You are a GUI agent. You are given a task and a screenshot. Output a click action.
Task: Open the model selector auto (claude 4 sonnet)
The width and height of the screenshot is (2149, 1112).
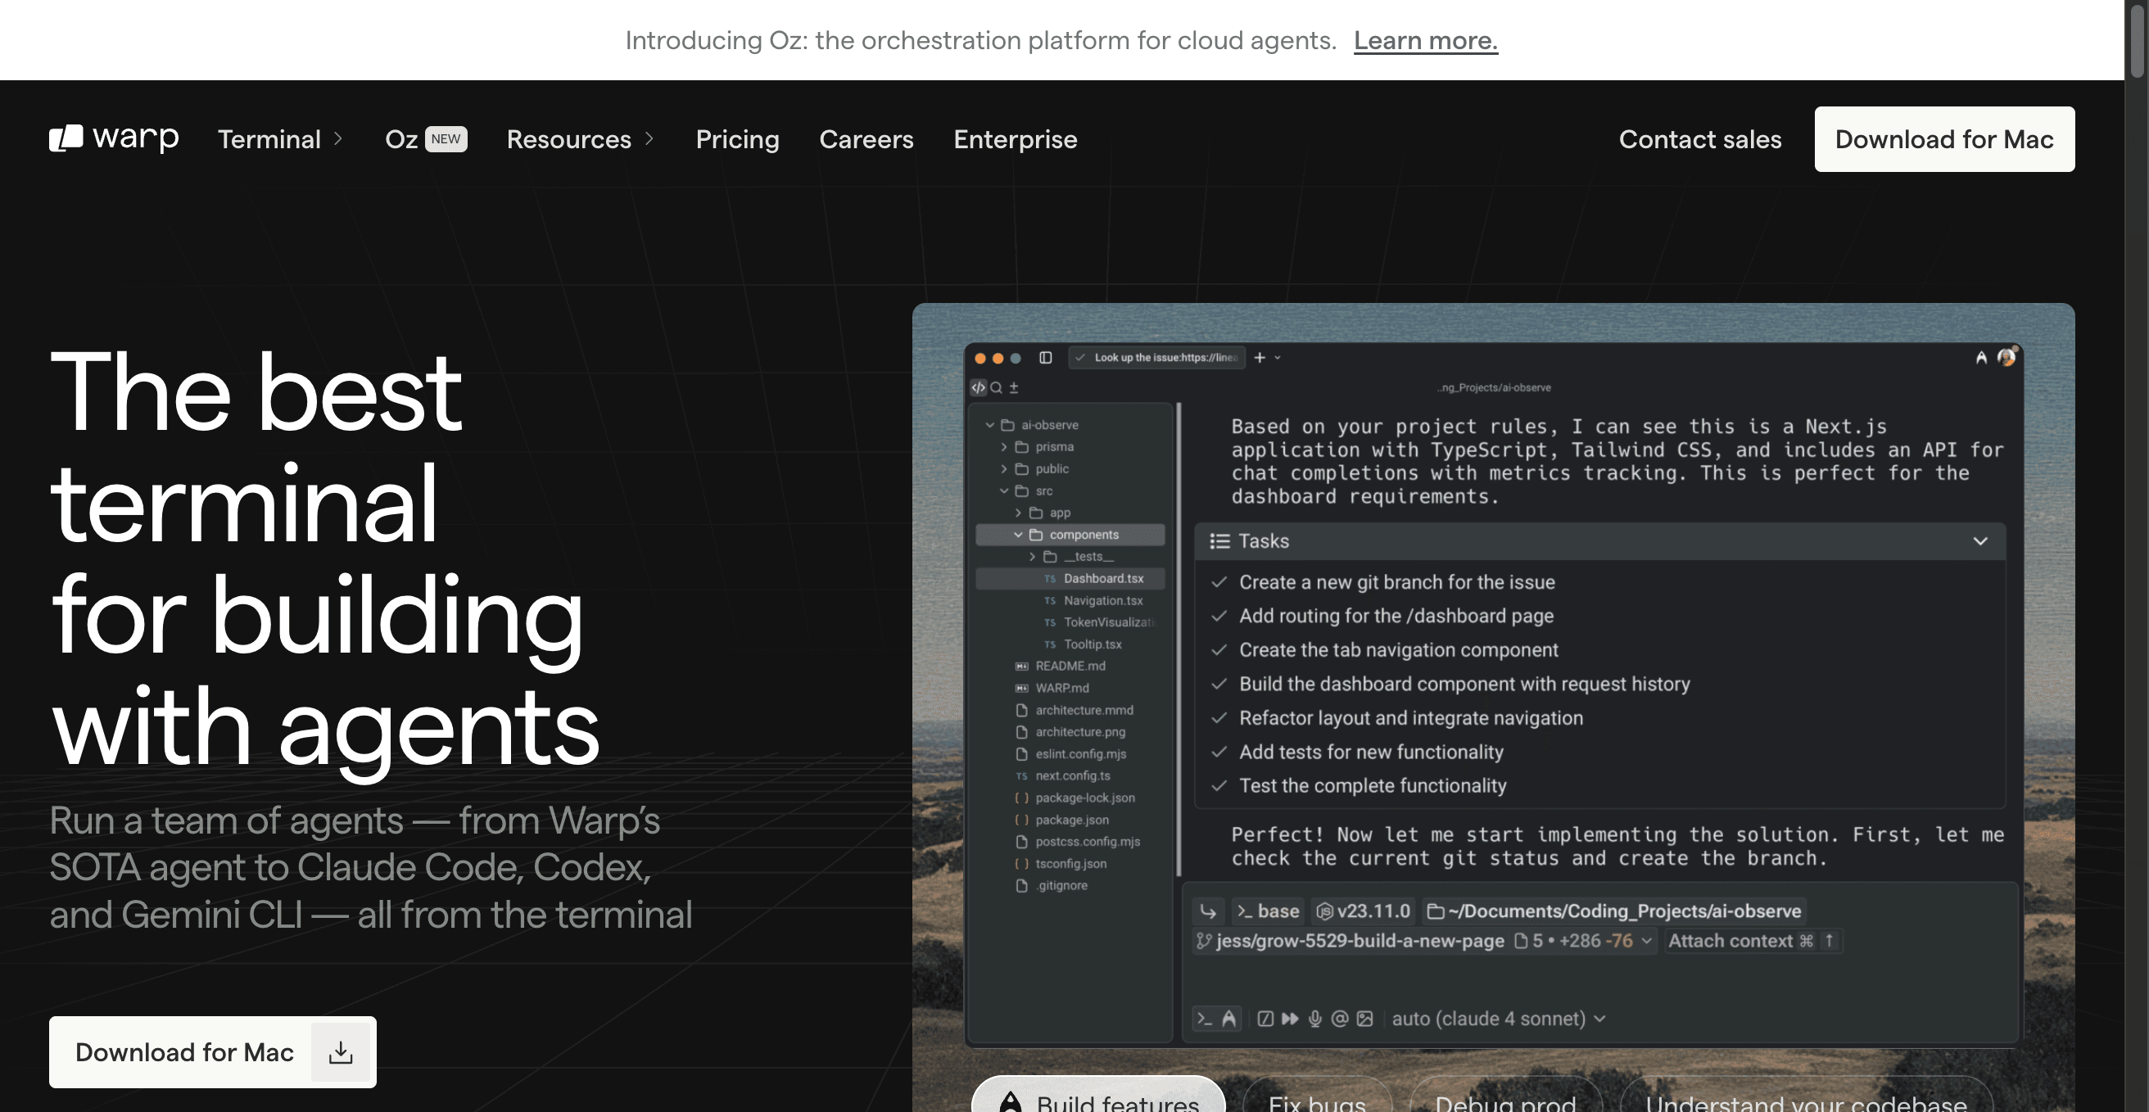(1498, 1019)
